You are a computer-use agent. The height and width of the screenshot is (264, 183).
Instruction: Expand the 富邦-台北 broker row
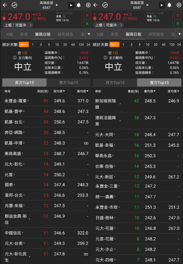(x=46, y=195)
